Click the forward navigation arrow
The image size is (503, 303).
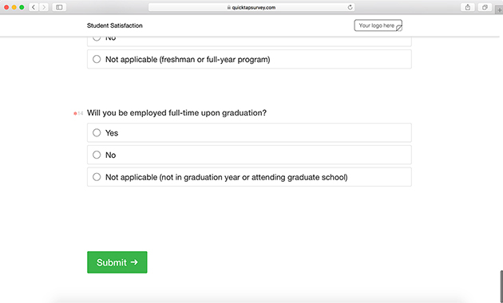(x=44, y=7)
